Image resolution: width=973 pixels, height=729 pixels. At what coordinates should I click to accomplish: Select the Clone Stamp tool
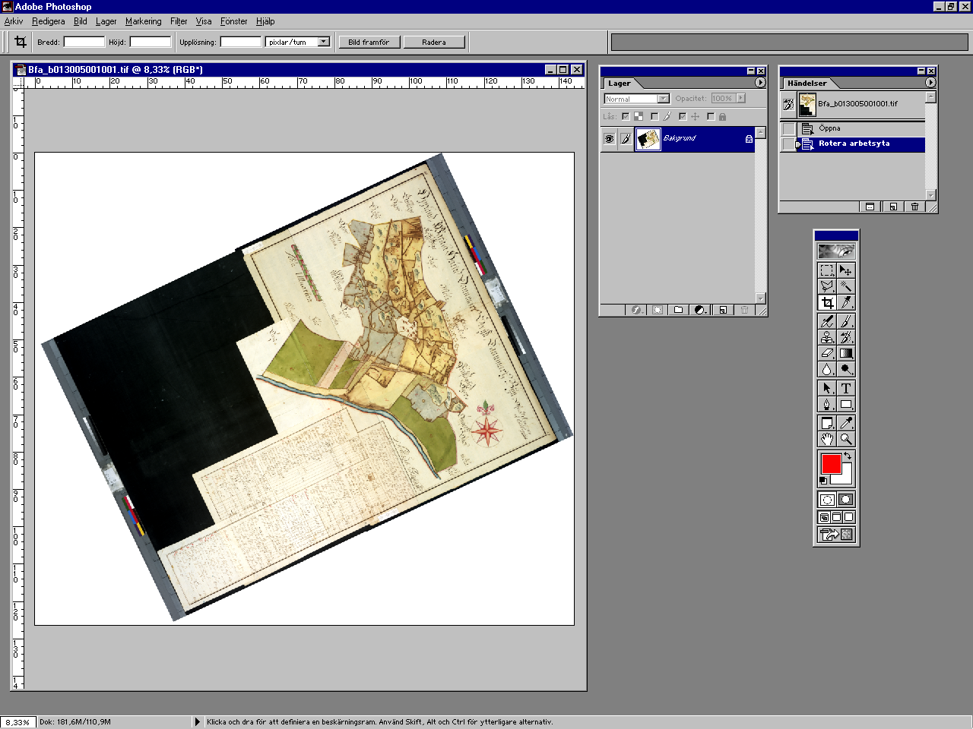pos(827,338)
